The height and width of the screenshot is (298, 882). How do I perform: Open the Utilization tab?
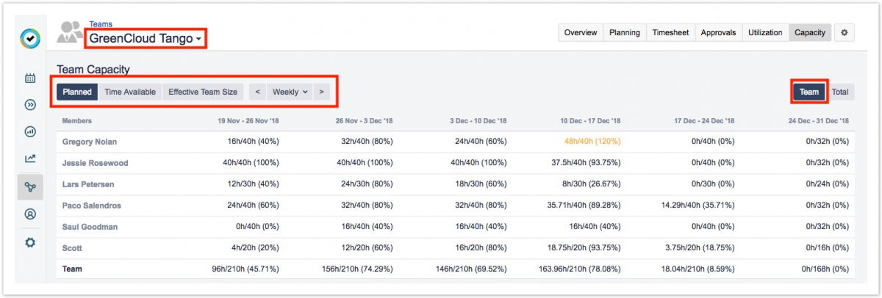(x=764, y=32)
